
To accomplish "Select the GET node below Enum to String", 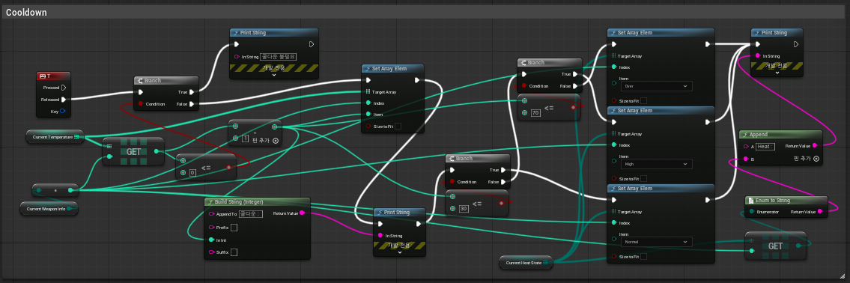I will [776, 246].
